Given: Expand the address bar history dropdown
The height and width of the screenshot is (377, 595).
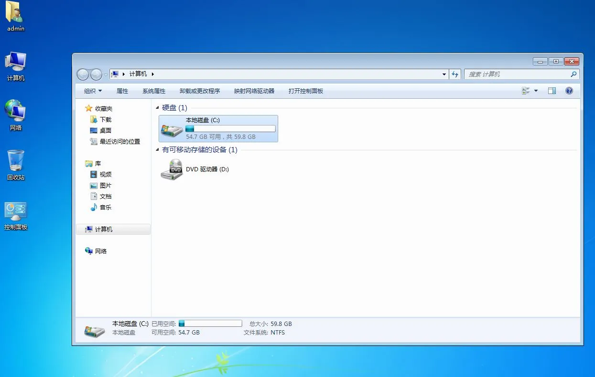Looking at the screenshot, I should pos(444,74).
